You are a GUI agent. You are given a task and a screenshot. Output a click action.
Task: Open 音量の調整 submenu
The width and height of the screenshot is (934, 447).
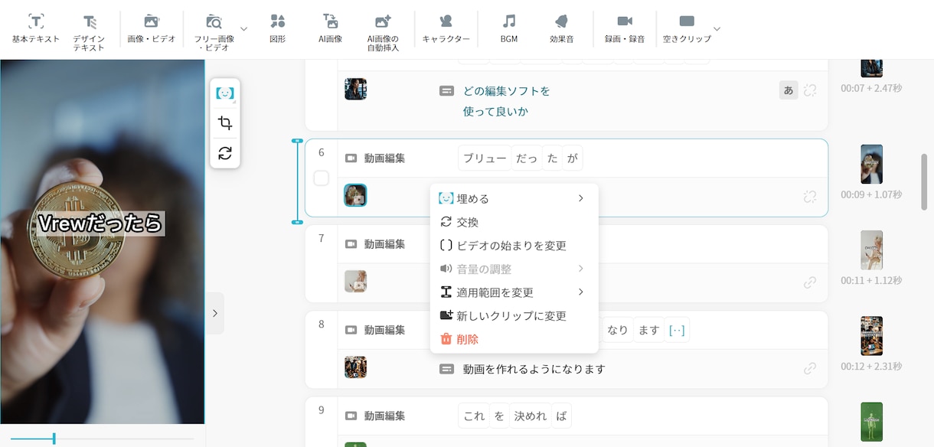[514, 269]
